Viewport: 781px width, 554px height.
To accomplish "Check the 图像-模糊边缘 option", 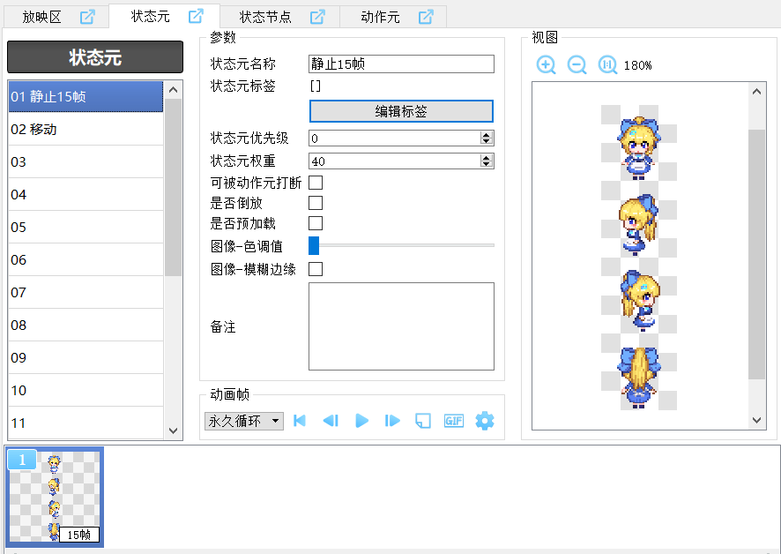I will (316, 269).
